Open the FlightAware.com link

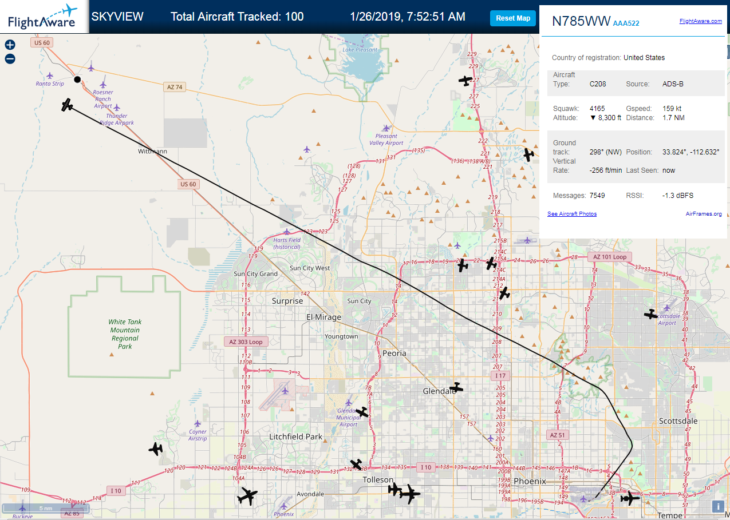700,21
